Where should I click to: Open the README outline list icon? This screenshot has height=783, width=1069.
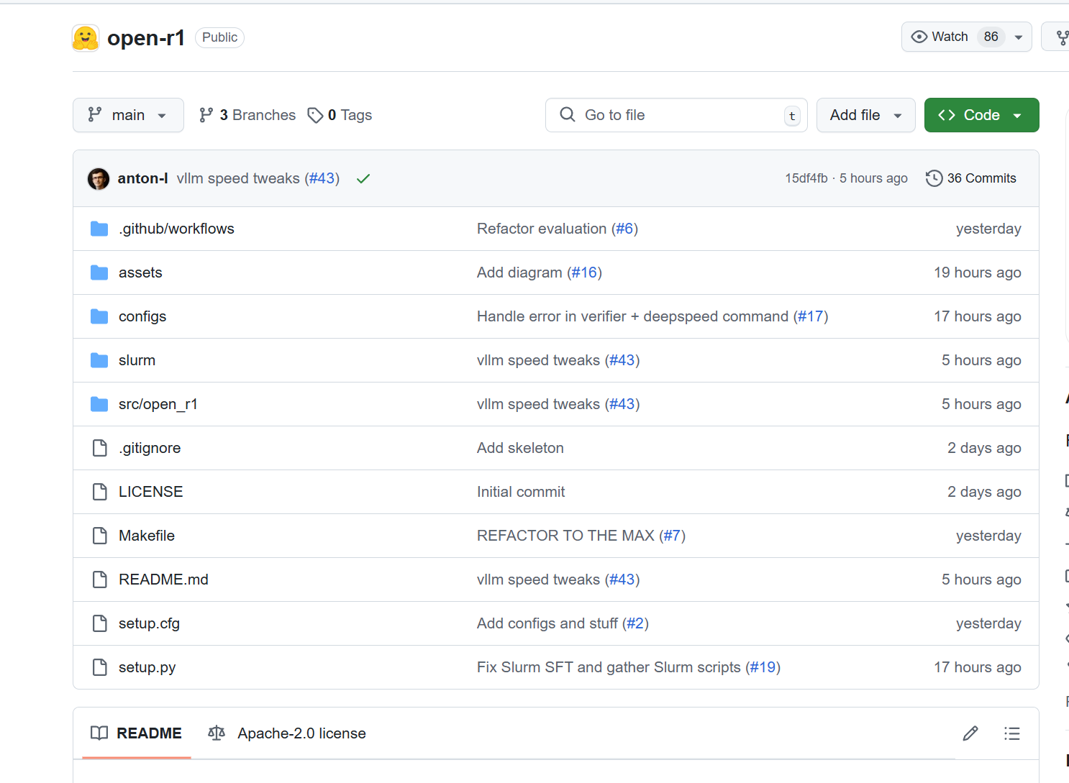click(x=1012, y=733)
